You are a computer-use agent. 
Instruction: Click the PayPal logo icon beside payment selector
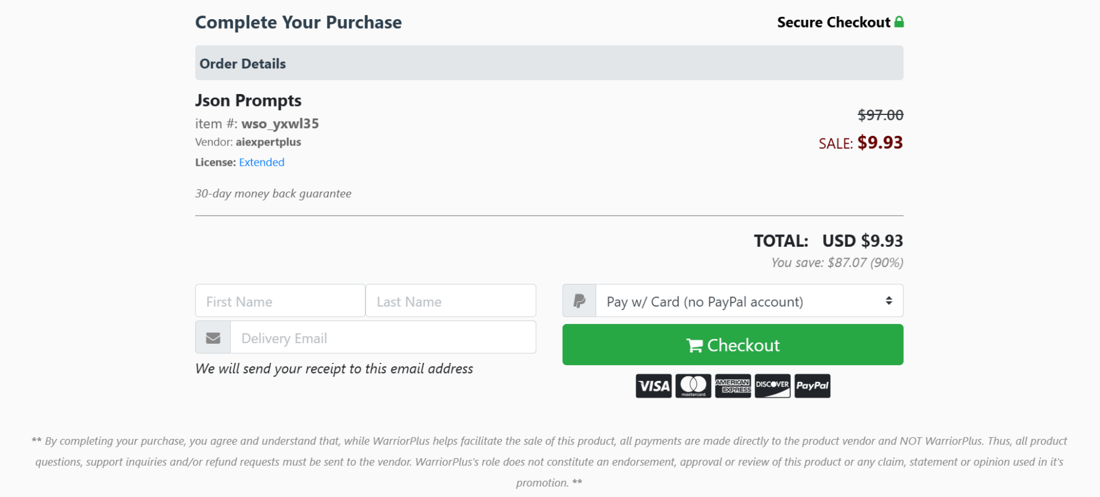coord(579,301)
